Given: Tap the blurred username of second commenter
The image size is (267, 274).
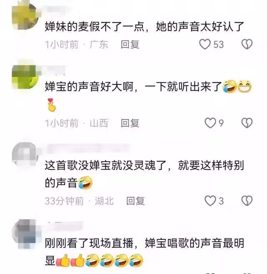Looking at the screenshot, I should point(55,70).
